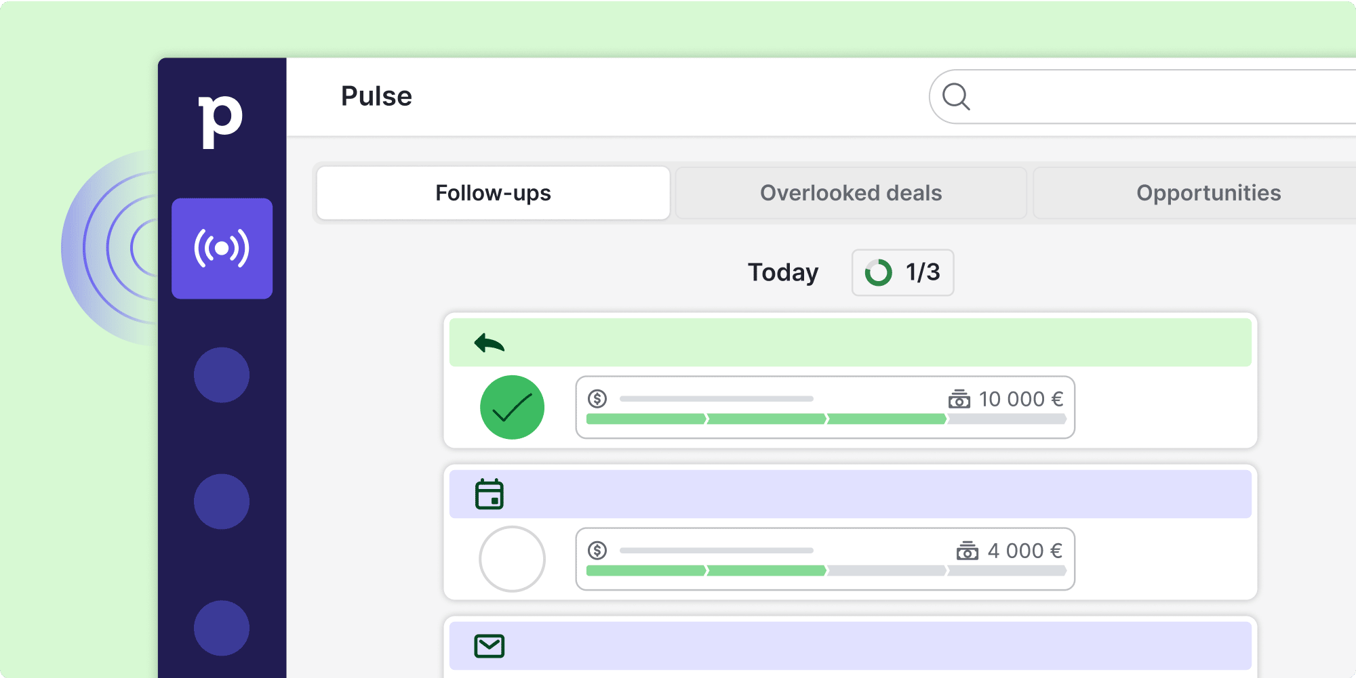Click the envelope email icon

(489, 646)
